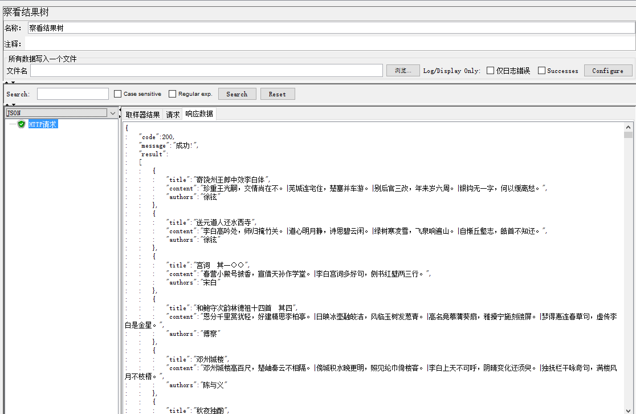
Task: Click the title 送元道人还水西寺 line
Action: point(212,222)
